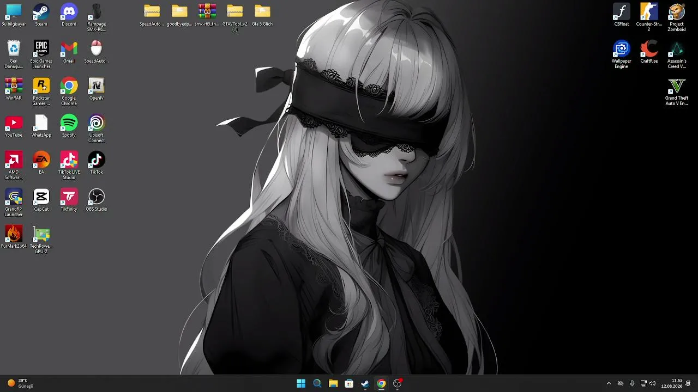Select the GrandRP Launcher icon
Image resolution: width=698 pixels, height=392 pixels.
click(14, 203)
